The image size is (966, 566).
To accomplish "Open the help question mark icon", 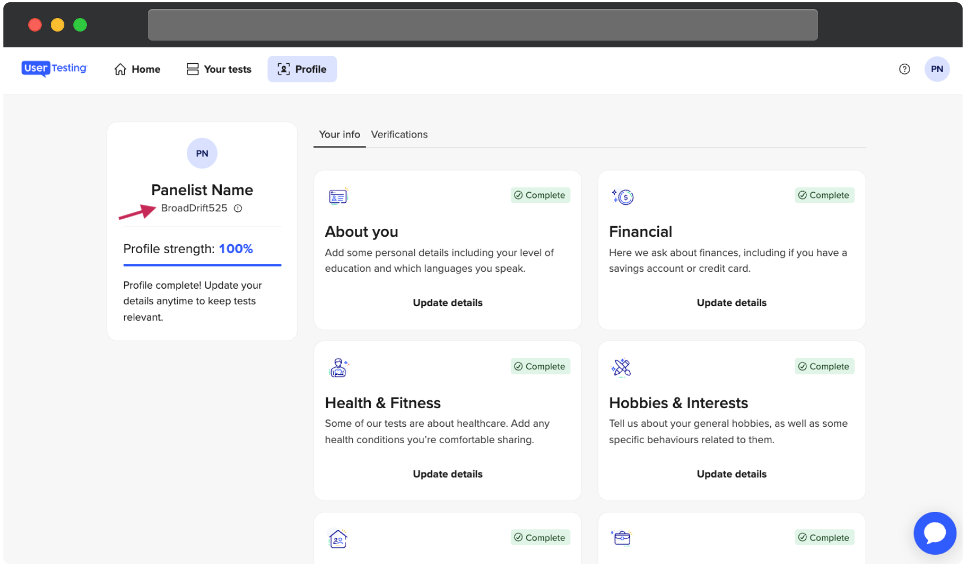I will [x=904, y=69].
